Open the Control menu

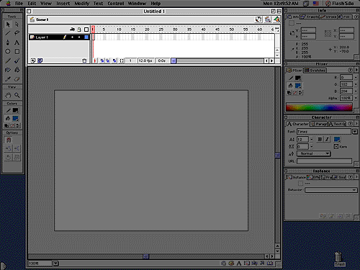115,4
